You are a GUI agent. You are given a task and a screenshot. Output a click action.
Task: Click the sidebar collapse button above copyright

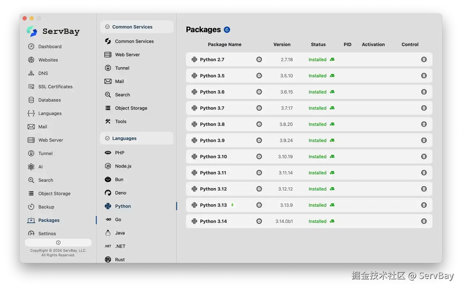coord(58,242)
